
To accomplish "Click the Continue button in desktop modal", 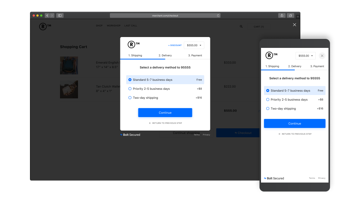I will [165, 113].
